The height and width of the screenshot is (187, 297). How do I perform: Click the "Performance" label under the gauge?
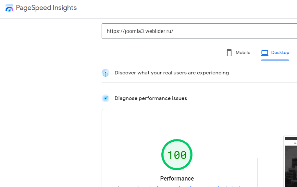click(x=177, y=179)
